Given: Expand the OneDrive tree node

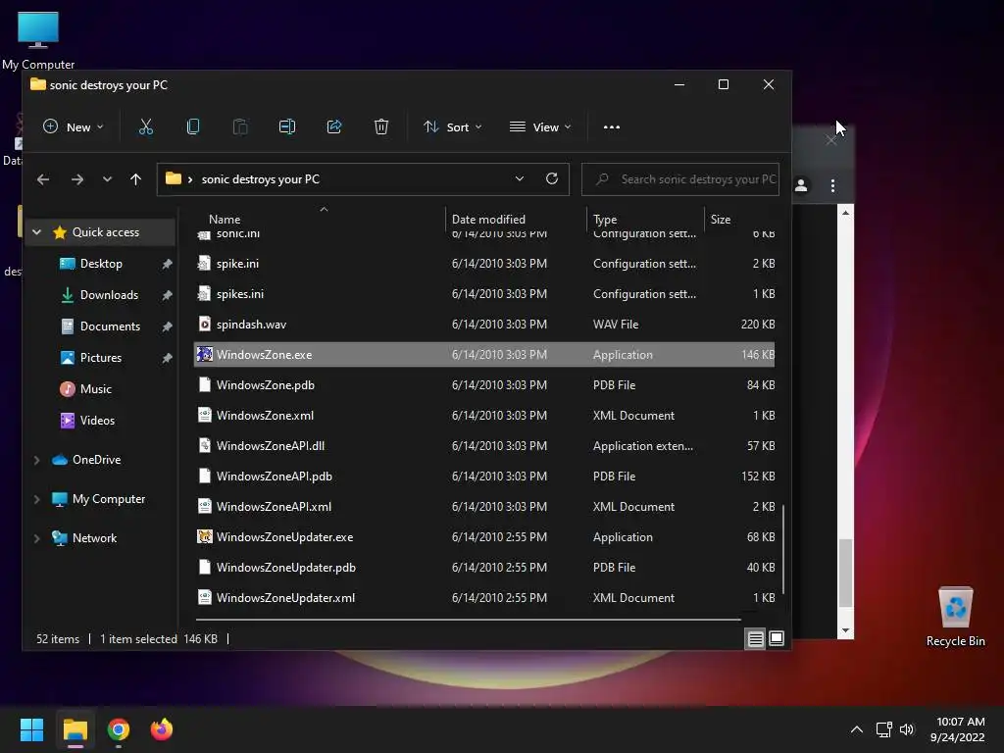Looking at the screenshot, I should point(37,460).
